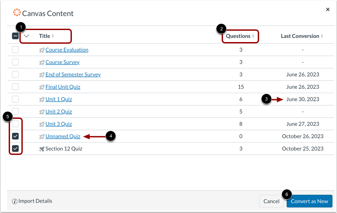This screenshot has height=213, width=337.
Task: Expand the selection options chevron
Action: click(x=27, y=36)
